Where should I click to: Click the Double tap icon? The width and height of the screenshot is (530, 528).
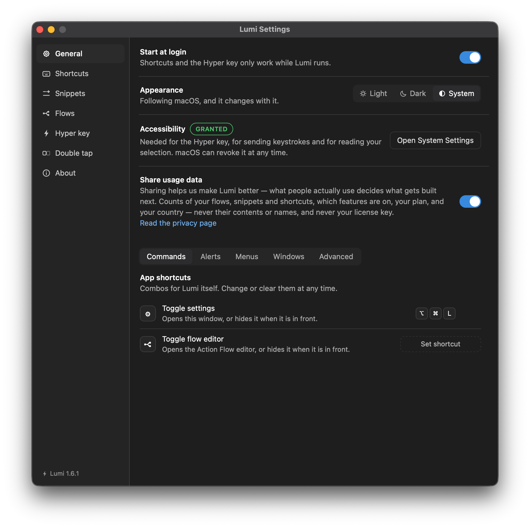[x=46, y=153]
